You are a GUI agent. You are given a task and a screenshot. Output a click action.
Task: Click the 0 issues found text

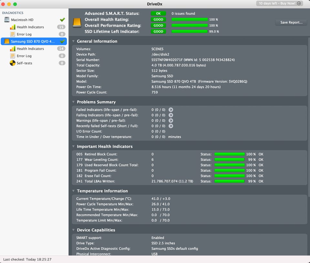coord(183,14)
